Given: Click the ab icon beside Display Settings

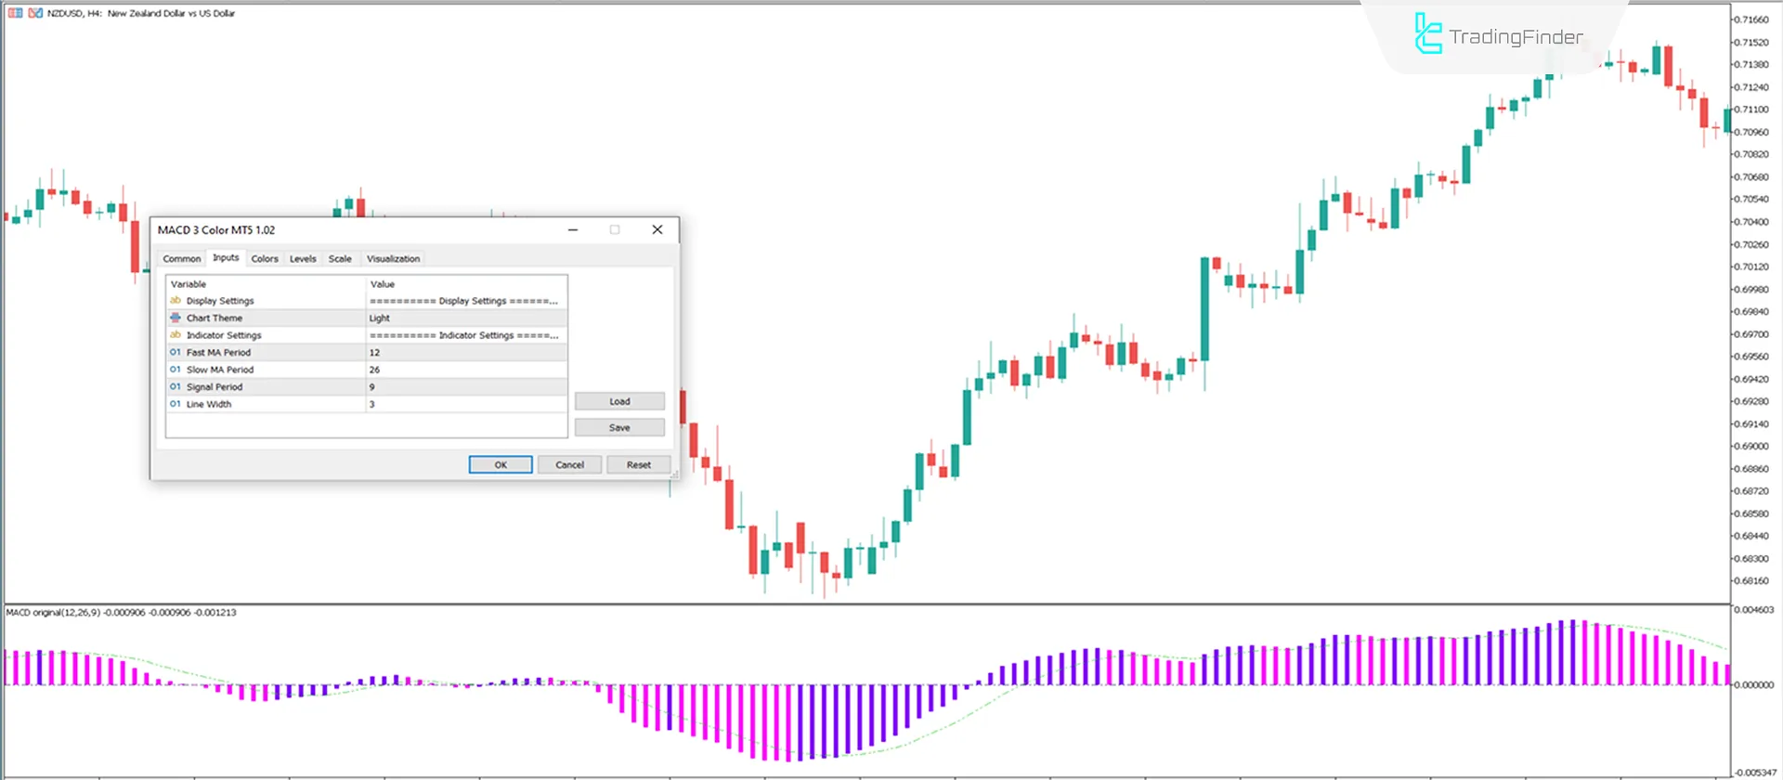Looking at the screenshot, I should click(x=176, y=301).
